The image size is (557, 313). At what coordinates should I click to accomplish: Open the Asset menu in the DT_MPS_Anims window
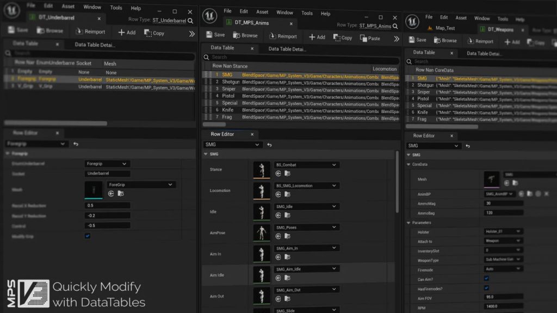click(x=262, y=12)
